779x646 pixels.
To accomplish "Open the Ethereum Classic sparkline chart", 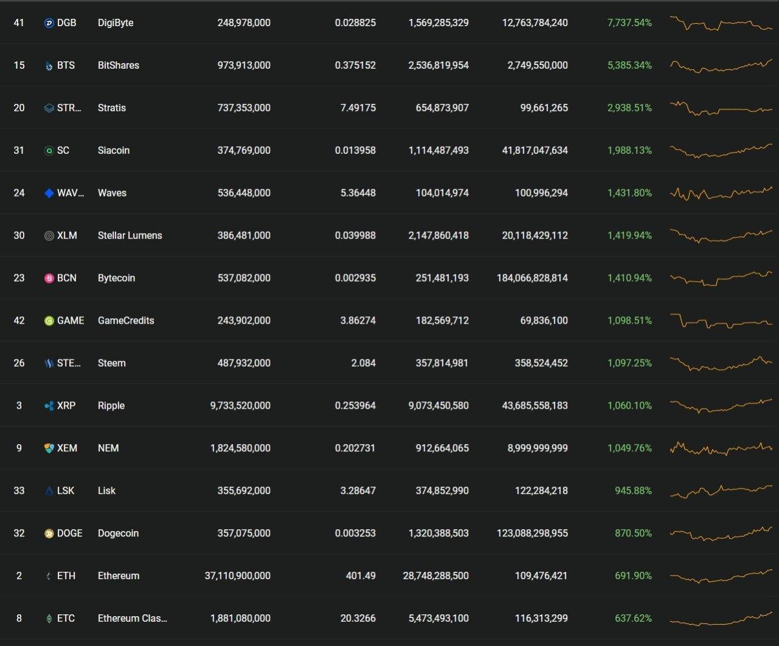I will coord(721,619).
